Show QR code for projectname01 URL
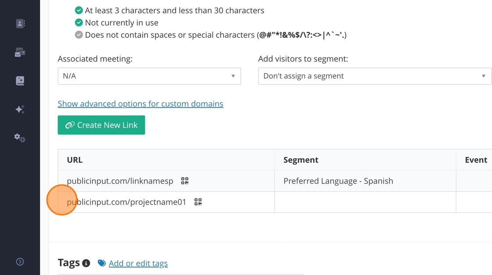The height and width of the screenshot is (275, 492). coord(198,202)
